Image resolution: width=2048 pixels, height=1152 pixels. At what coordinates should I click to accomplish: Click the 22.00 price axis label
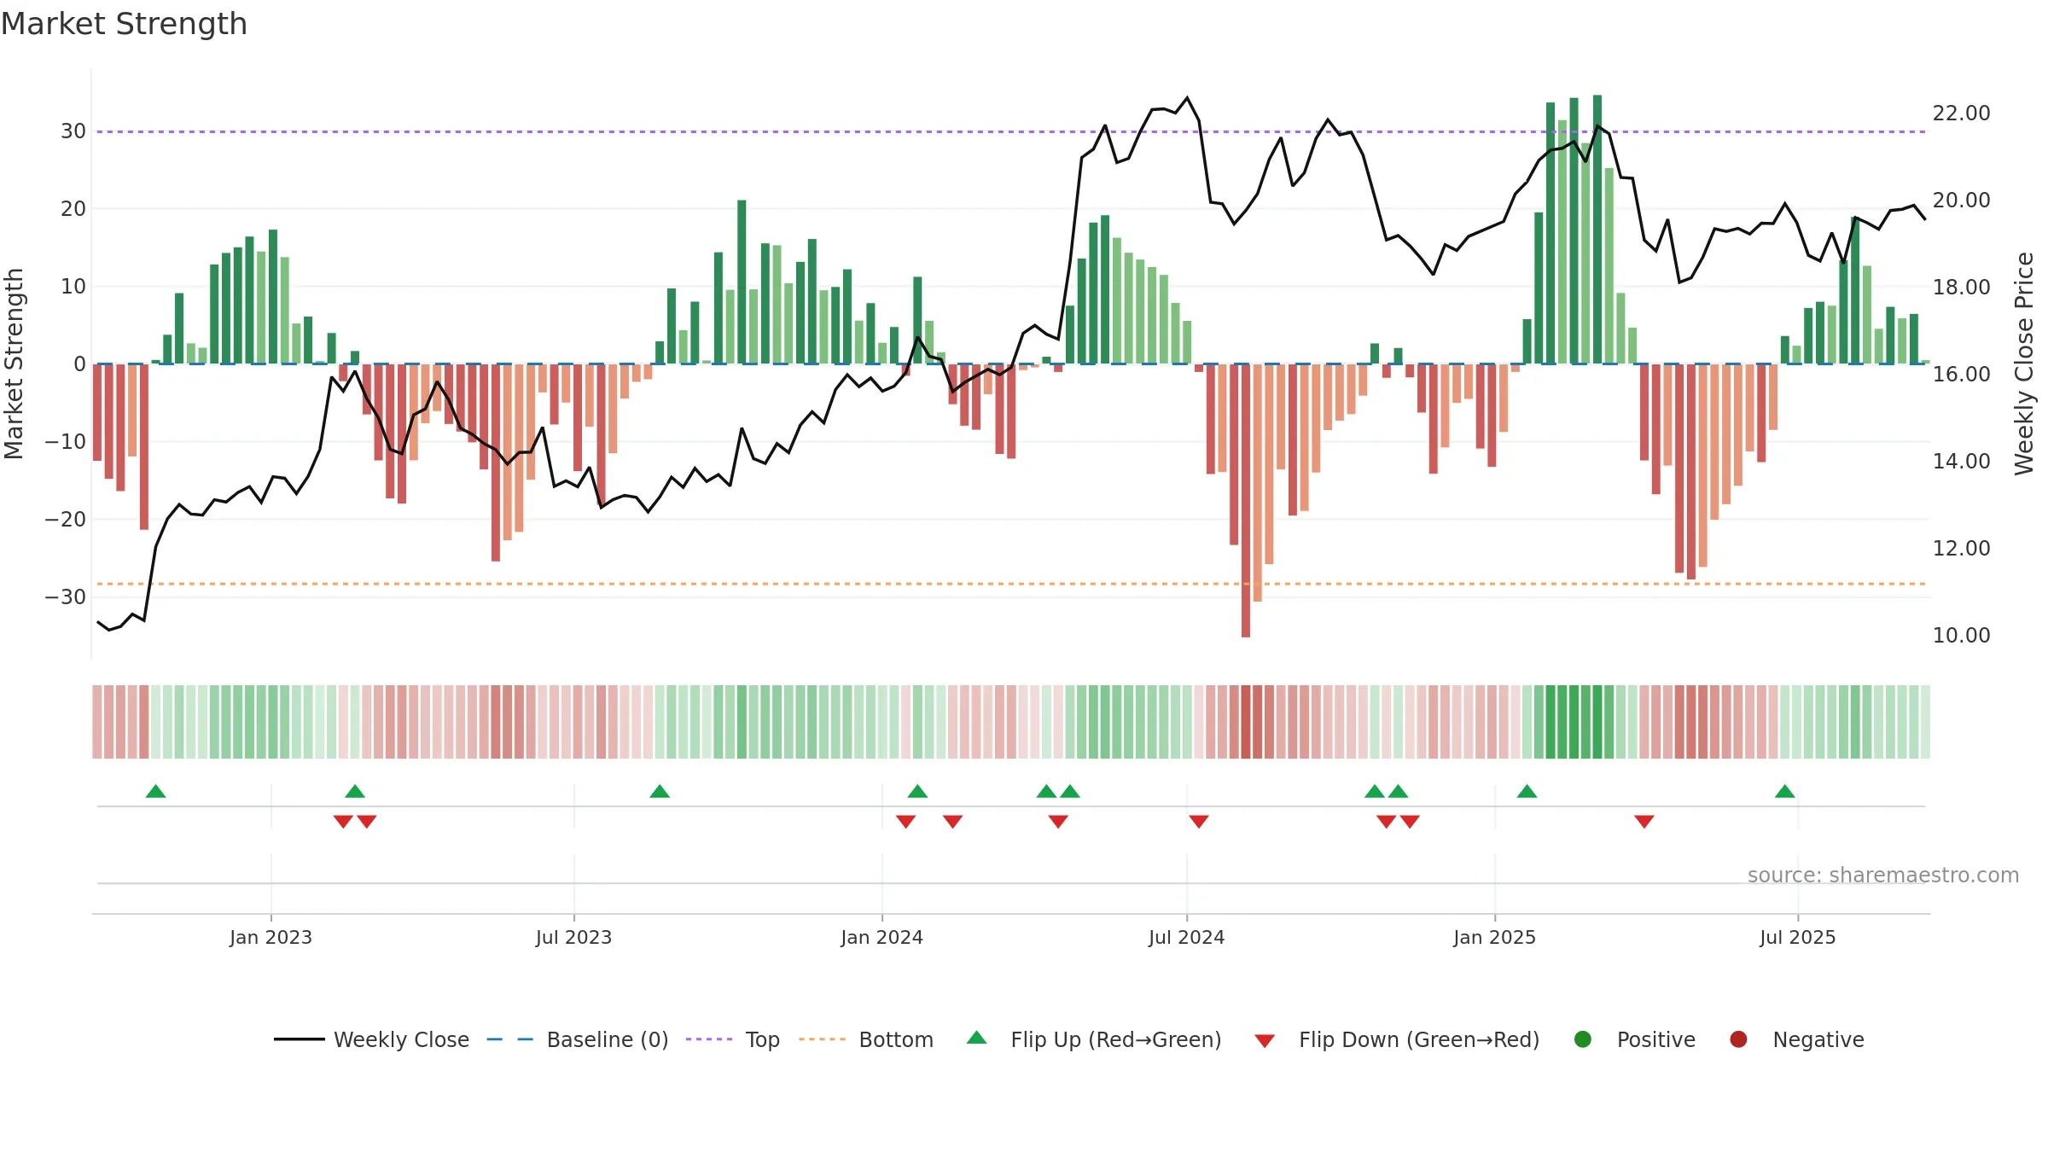click(1961, 113)
